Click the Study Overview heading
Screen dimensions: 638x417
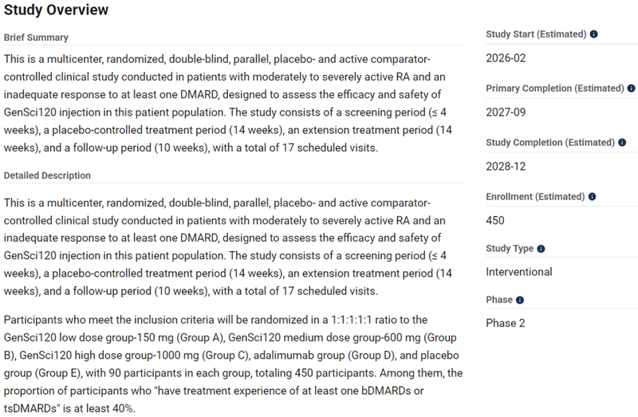tap(56, 10)
